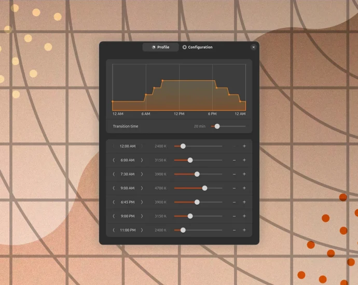Move 6:45 PM earlier with left chevron
Screen dimensions: 358x285
[x=114, y=202]
